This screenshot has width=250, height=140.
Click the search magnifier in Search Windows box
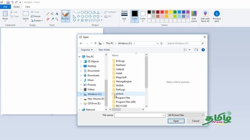(202, 43)
